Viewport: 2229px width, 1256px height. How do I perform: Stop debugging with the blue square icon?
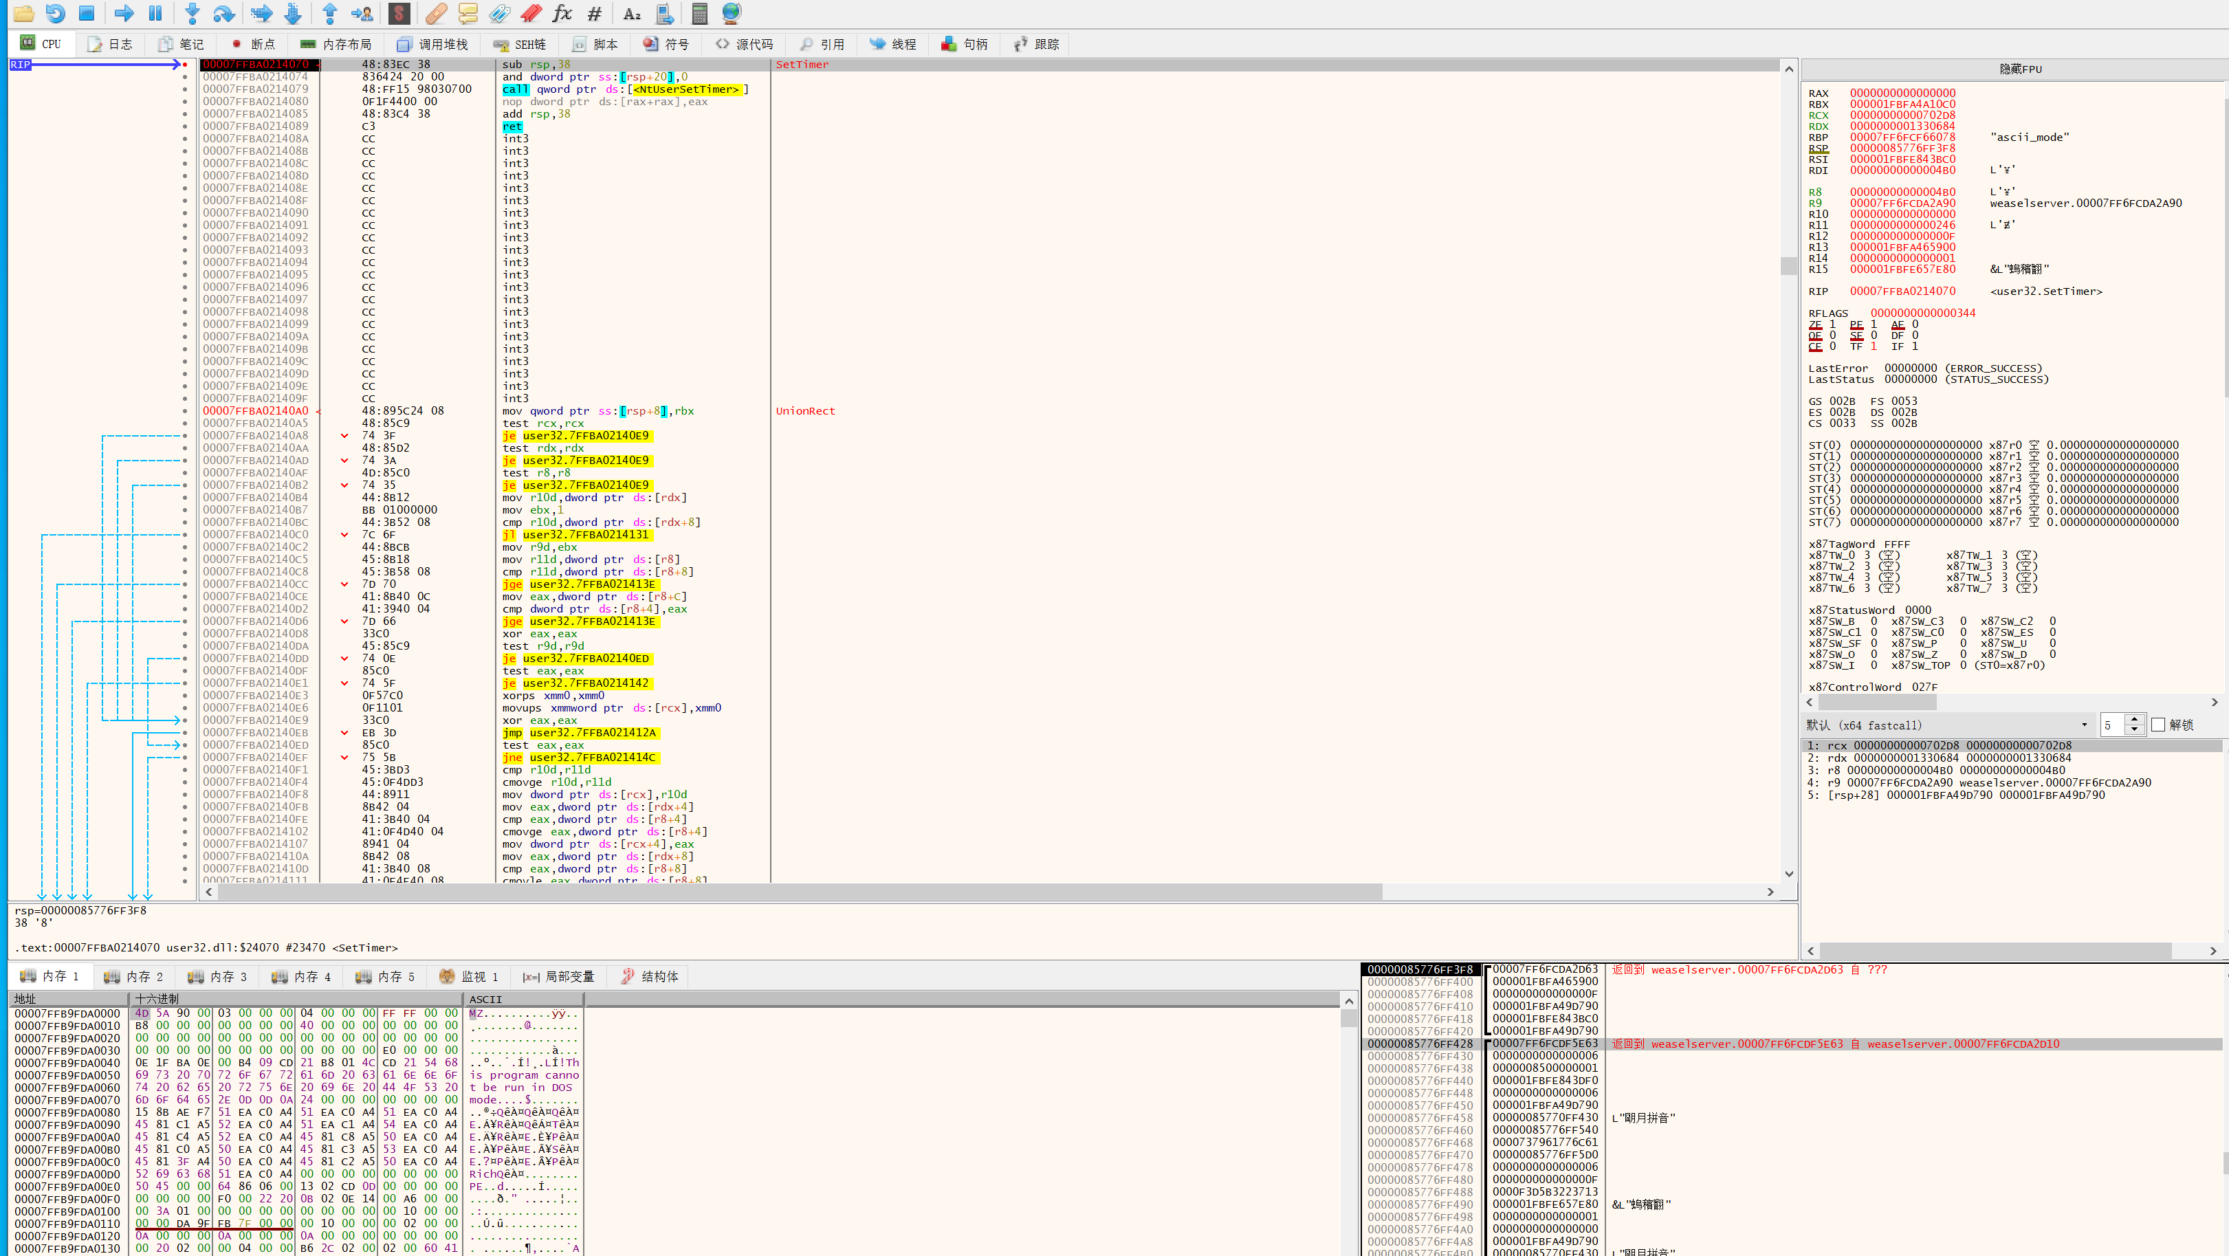click(87, 13)
